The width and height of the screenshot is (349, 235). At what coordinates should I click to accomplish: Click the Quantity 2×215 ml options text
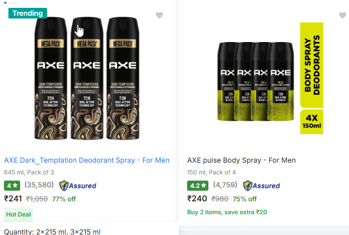pyautogui.click(x=52, y=232)
